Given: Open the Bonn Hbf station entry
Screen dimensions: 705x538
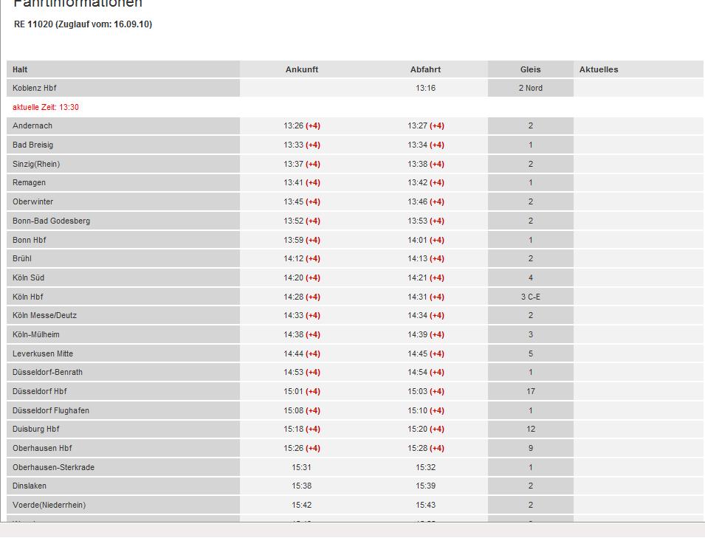Looking at the screenshot, I should tap(30, 240).
